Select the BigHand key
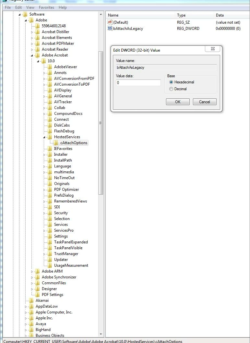 click(x=43, y=330)
